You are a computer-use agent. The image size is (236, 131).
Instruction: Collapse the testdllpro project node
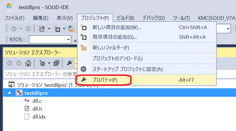click(x=9, y=93)
